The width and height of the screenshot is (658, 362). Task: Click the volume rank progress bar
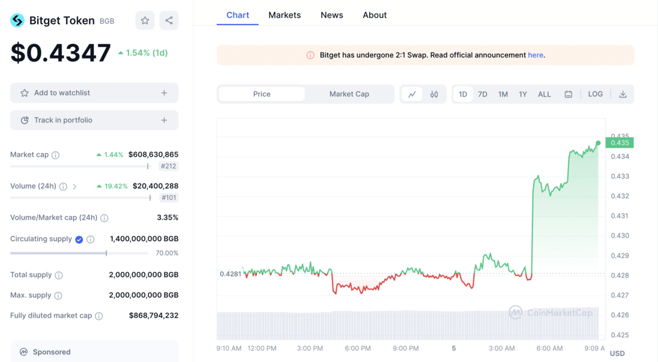pyautogui.click(x=81, y=198)
